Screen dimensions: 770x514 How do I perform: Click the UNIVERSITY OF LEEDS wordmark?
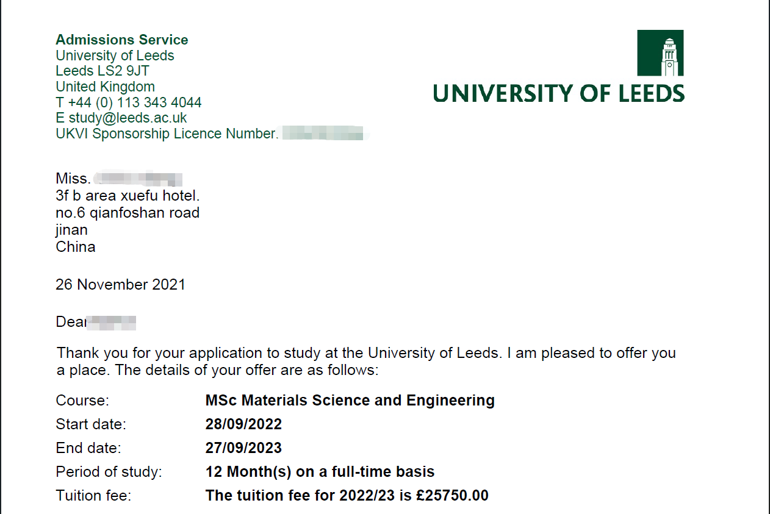point(558,94)
